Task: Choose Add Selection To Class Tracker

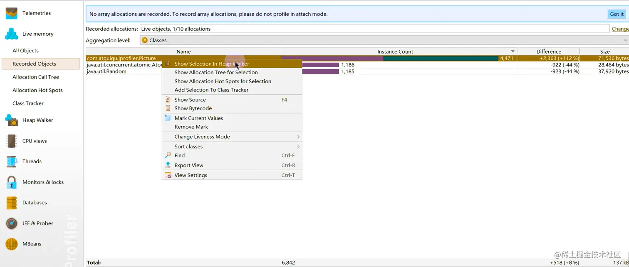Action: (232, 90)
